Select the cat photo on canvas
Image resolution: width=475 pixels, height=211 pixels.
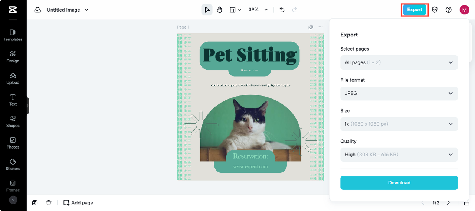pyautogui.click(x=250, y=128)
